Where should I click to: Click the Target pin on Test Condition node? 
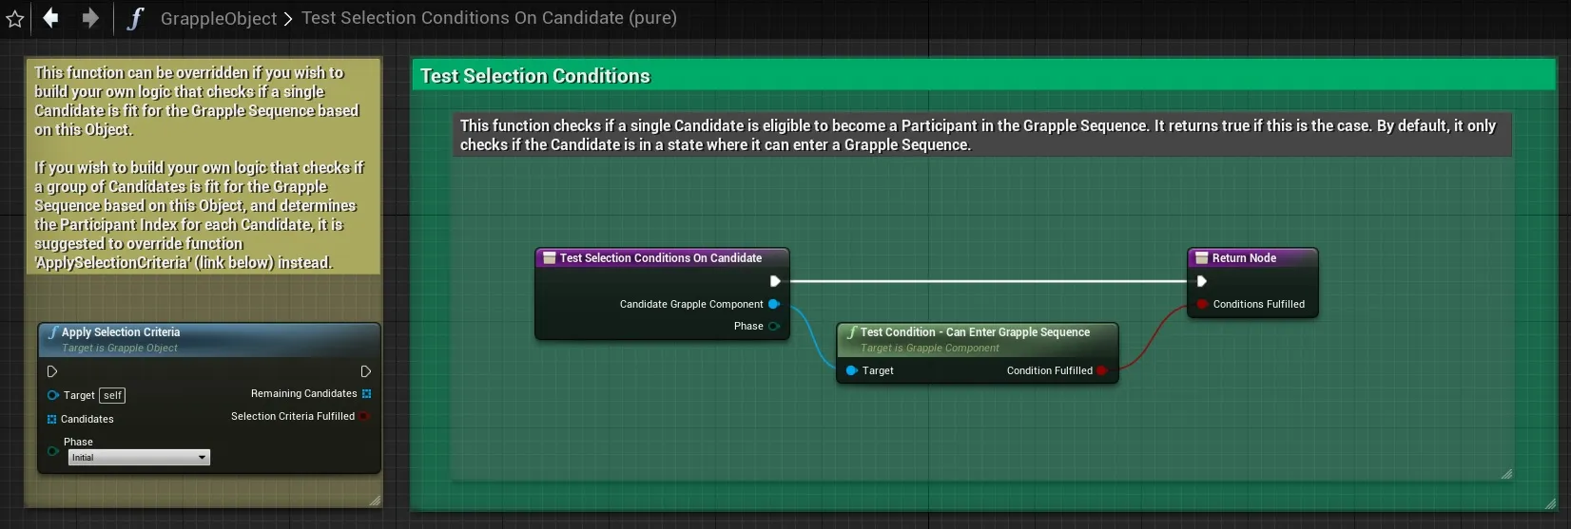851,370
